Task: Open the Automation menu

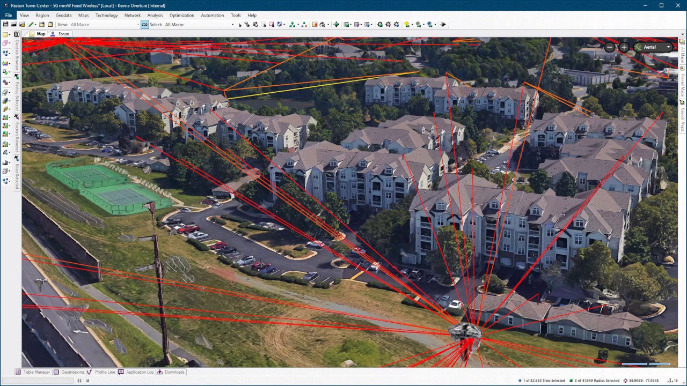Action: click(213, 15)
